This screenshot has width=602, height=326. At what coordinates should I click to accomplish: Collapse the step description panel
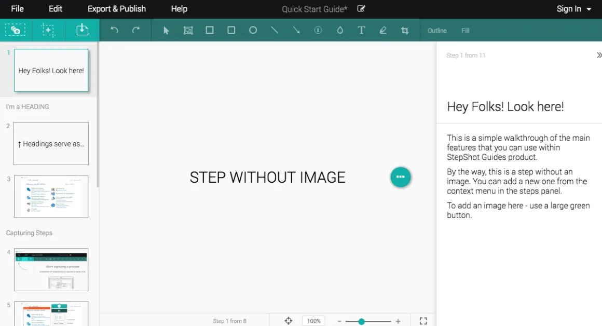pyautogui.click(x=598, y=56)
